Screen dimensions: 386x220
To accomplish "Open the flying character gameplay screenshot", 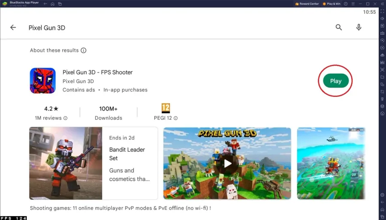I will 331,163.
